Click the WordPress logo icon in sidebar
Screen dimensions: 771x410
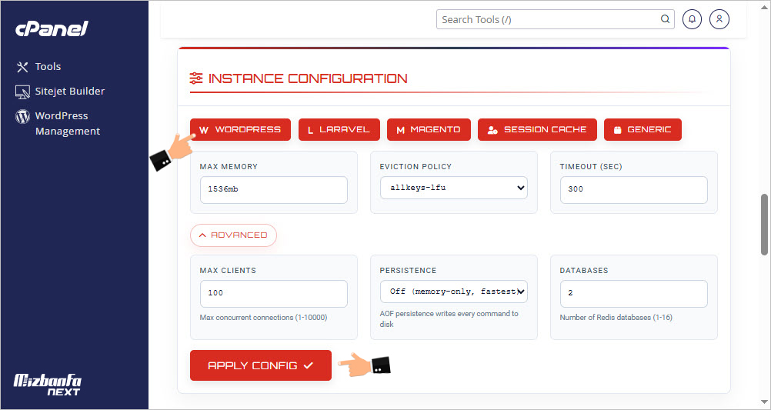pyautogui.click(x=22, y=116)
